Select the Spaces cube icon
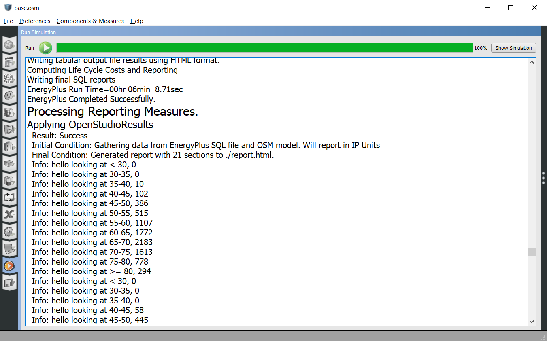The width and height of the screenshot is (547, 341). tap(9, 164)
